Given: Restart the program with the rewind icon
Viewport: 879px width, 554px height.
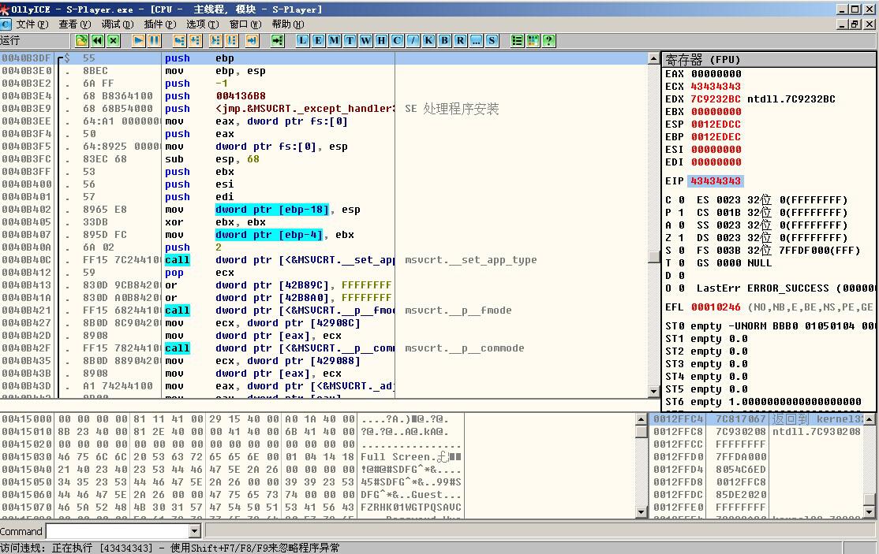Looking at the screenshot, I should click(x=98, y=40).
